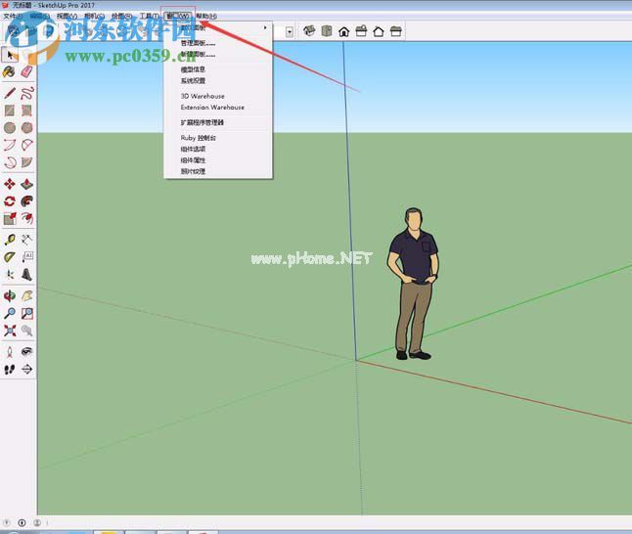The width and height of the screenshot is (632, 534).
Task: Select the arrow Select tool
Action: [10, 54]
